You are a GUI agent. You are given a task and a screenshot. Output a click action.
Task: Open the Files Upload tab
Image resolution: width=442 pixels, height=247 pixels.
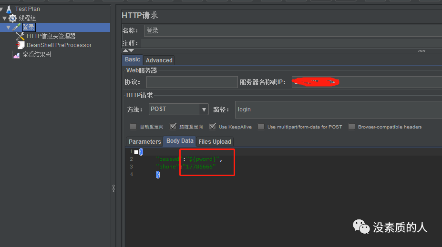pyautogui.click(x=215, y=141)
